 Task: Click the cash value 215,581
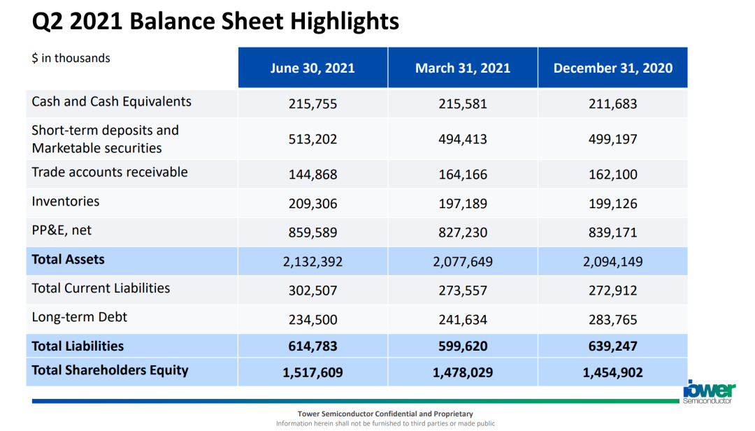(463, 104)
